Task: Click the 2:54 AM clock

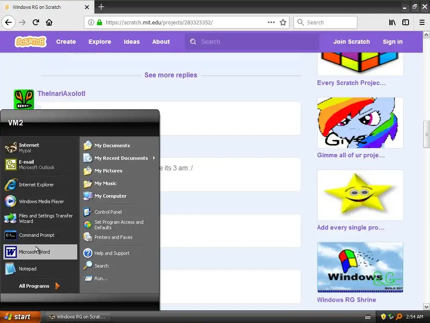Action: click(414, 317)
